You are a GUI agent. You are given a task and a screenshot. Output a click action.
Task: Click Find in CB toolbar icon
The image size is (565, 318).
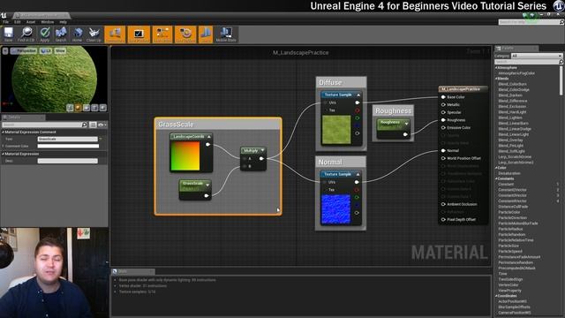tap(26, 34)
